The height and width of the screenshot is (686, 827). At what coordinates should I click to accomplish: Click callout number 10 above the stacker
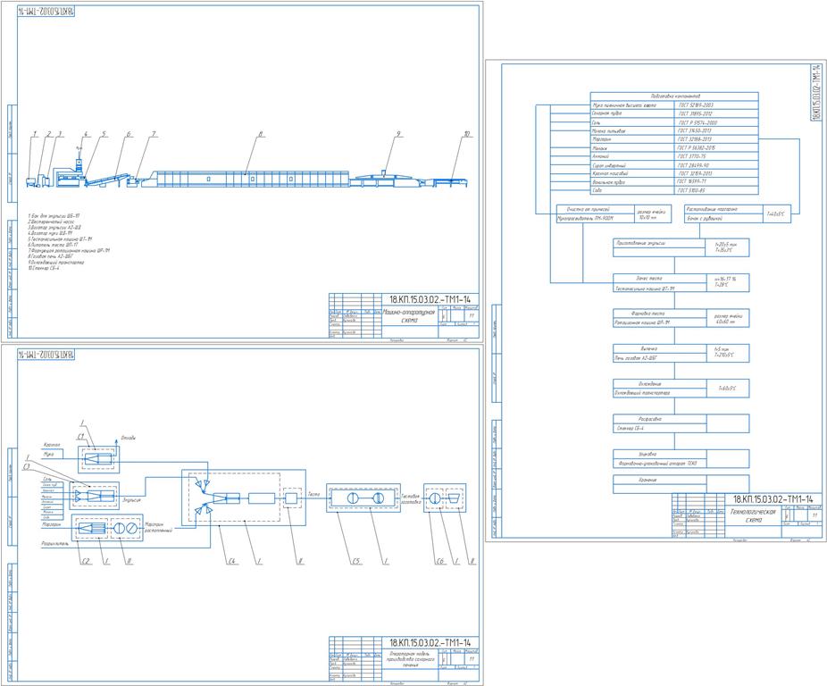tap(467, 134)
